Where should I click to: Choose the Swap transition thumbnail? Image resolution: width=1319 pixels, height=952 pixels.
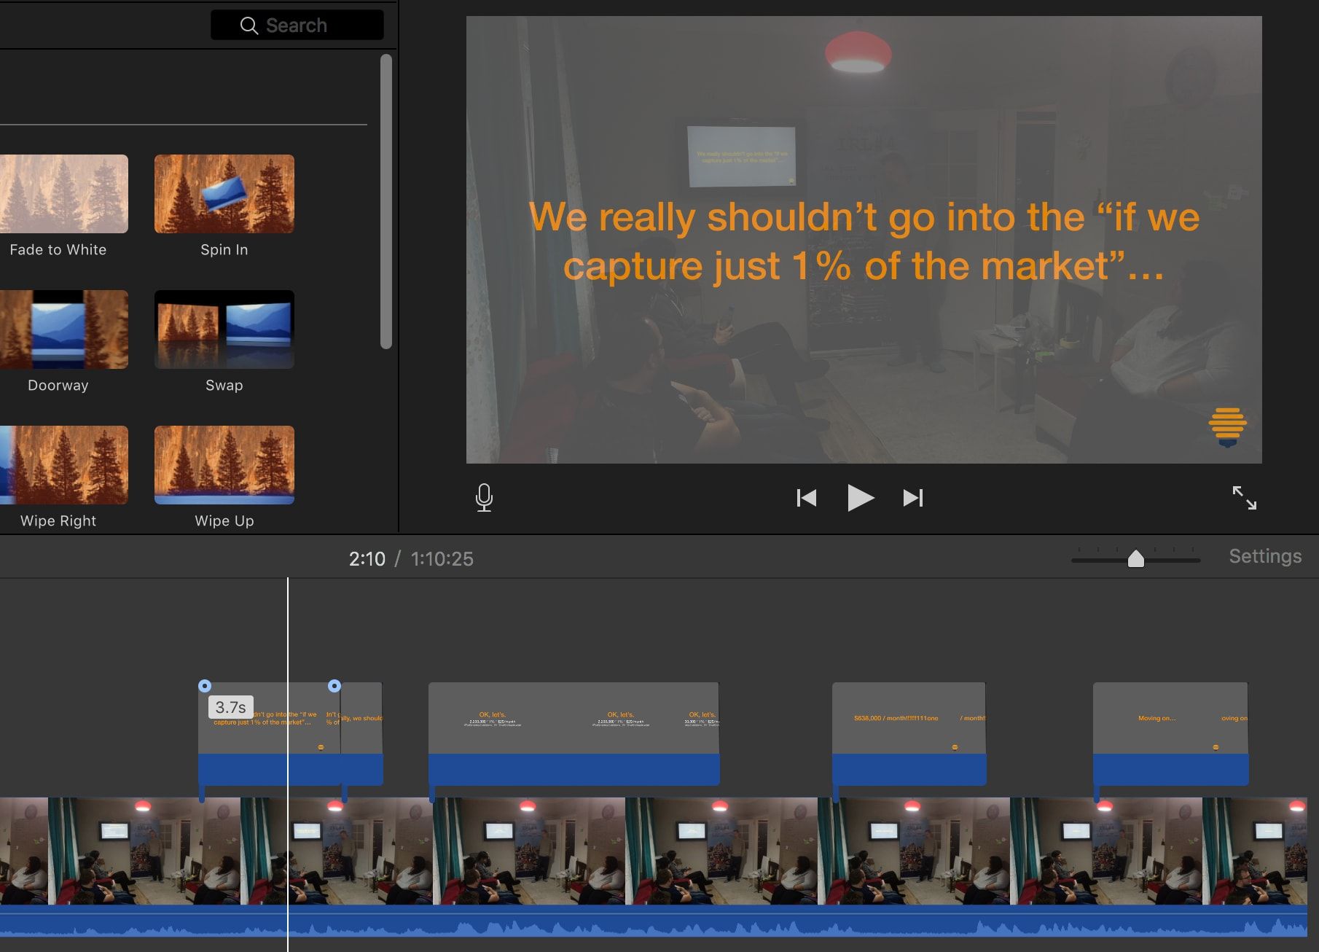tap(224, 329)
